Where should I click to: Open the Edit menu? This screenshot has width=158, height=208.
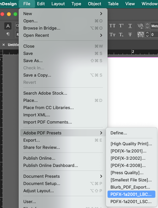point(41,4)
